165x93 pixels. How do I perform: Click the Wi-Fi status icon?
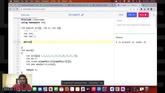pos(133,1)
